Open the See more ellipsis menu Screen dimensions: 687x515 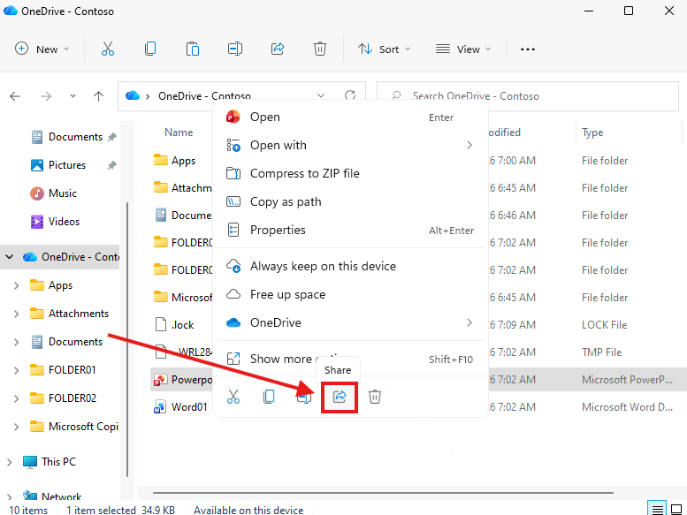[x=528, y=49]
